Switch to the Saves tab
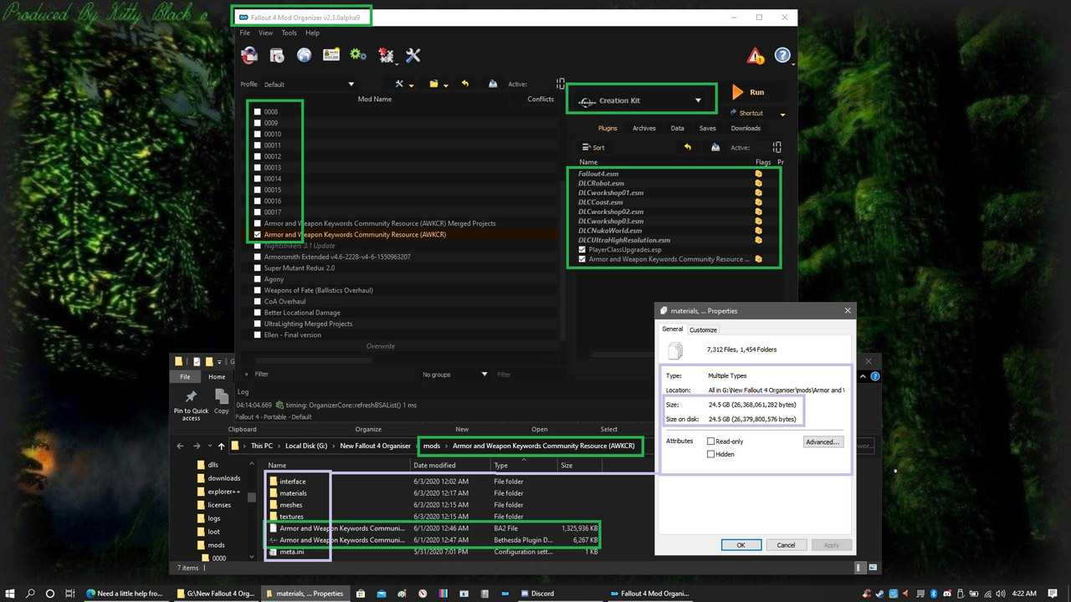 pos(707,128)
